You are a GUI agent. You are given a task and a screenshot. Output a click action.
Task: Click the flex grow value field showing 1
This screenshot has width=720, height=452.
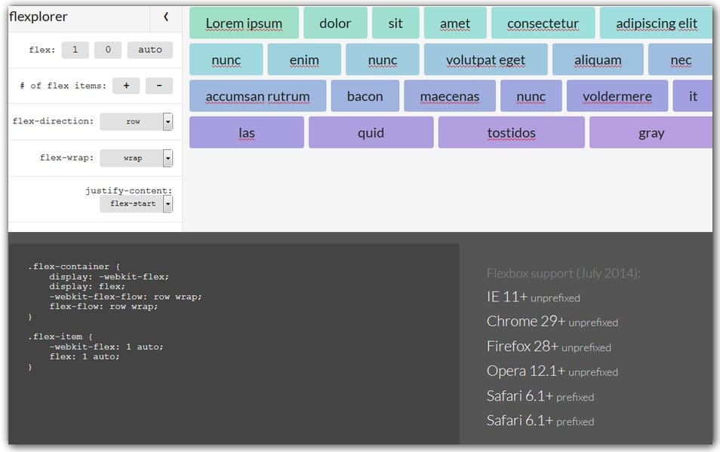pyautogui.click(x=75, y=50)
